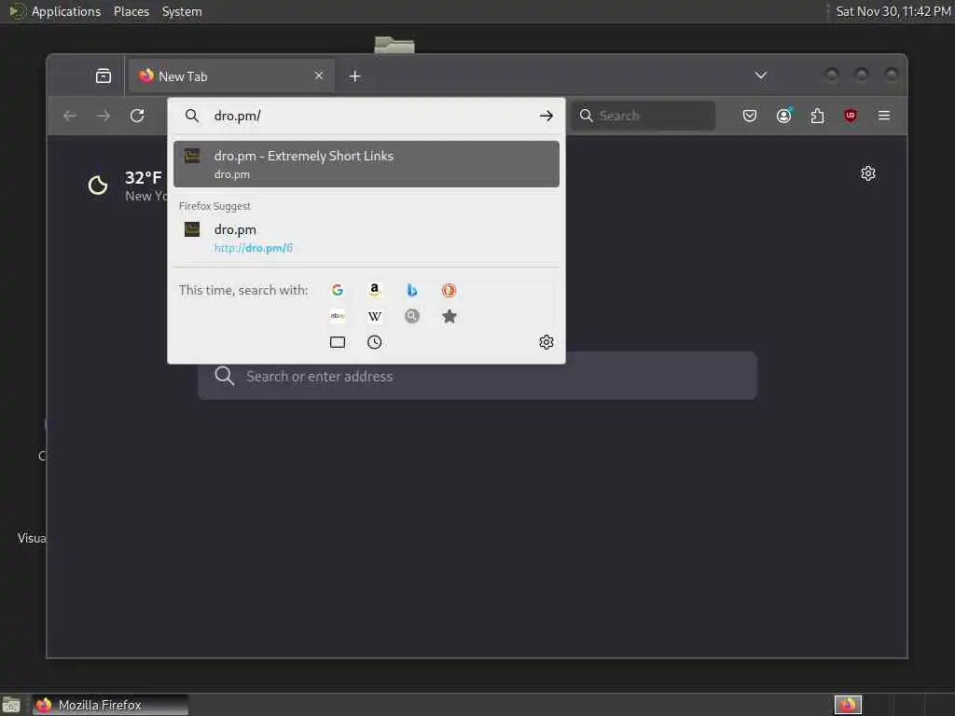The image size is (955, 716).
Task: Open the Extensions puzzle icon
Action: 817,116
